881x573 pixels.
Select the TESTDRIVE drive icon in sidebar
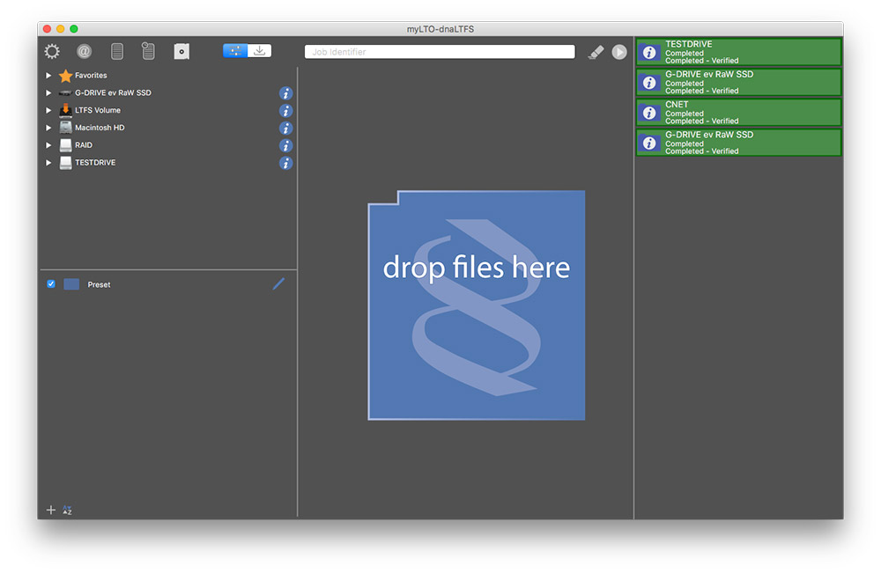point(66,162)
